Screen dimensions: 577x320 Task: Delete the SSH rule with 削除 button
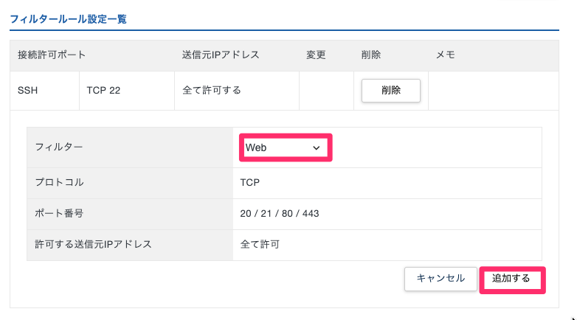[x=390, y=91]
